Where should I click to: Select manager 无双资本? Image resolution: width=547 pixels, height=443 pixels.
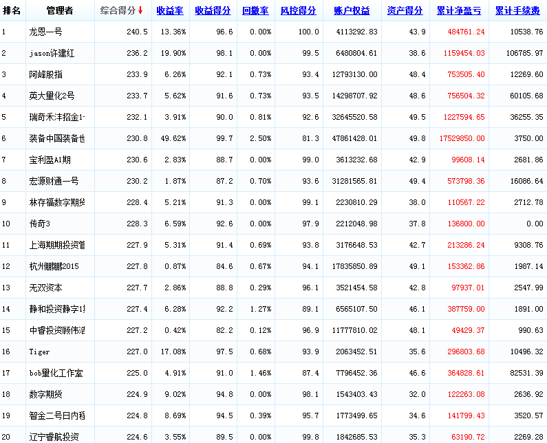(x=45, y=287)
